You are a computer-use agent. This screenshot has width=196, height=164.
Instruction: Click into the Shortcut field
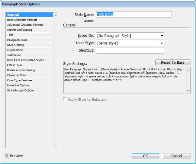(130, 50)
